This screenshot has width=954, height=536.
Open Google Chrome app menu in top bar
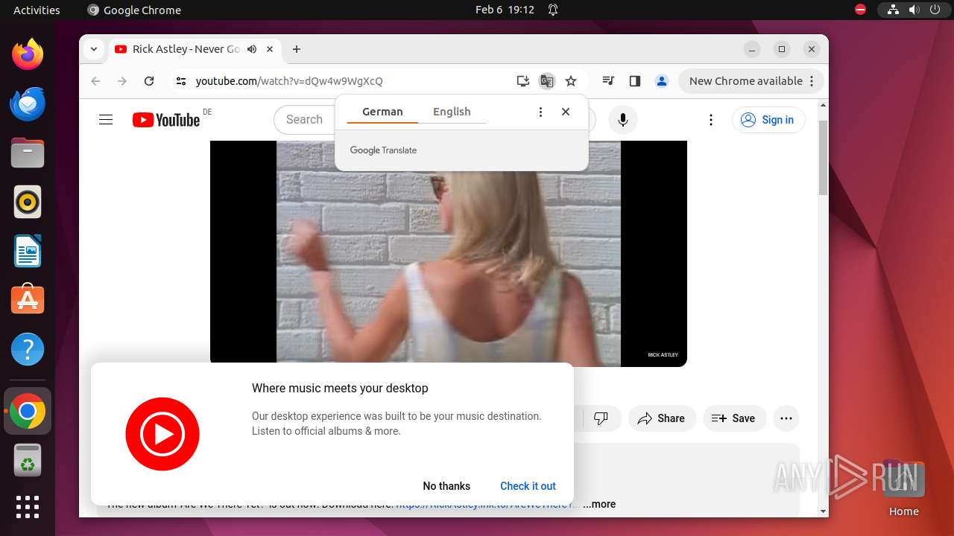point(134,10)
